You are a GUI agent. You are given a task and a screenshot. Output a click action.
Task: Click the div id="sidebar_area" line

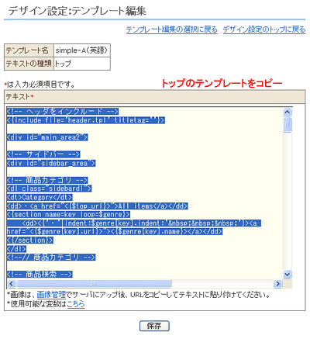coord(51,163)
